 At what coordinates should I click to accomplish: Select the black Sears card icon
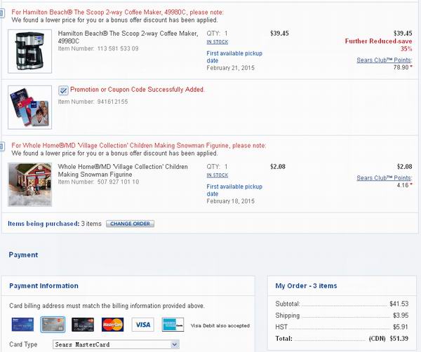coord(83,325)
